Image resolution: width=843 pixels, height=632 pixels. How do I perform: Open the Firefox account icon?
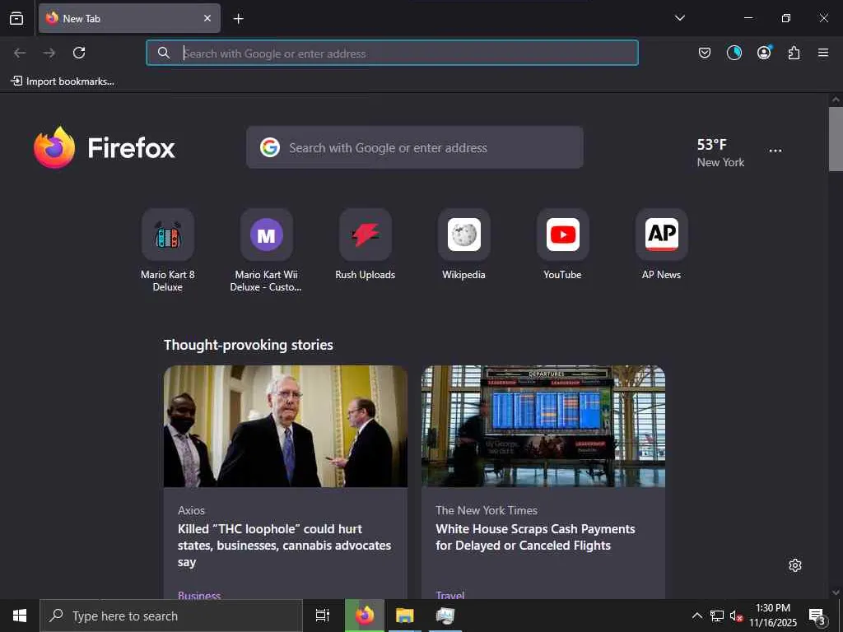coord(764,52)
